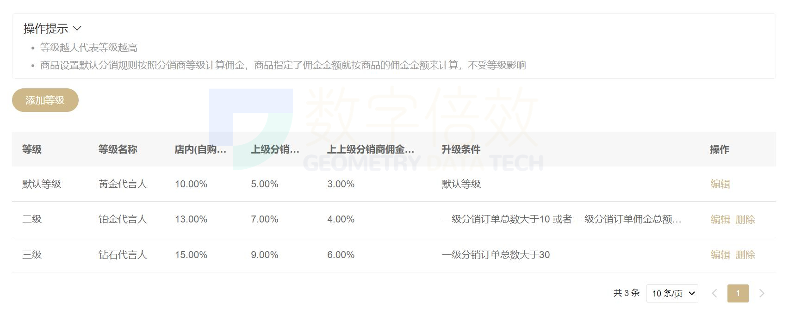789x333 pixels.
Task: Click the 等级名称 column header
Action: 118,149
